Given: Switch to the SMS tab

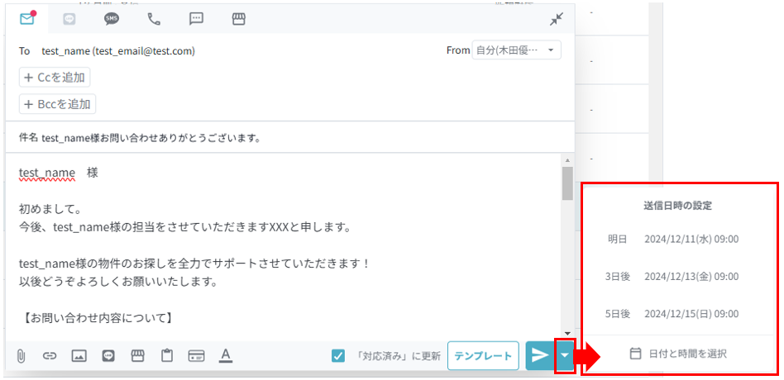Looking at the screenshot, I should tap(112, 19).
